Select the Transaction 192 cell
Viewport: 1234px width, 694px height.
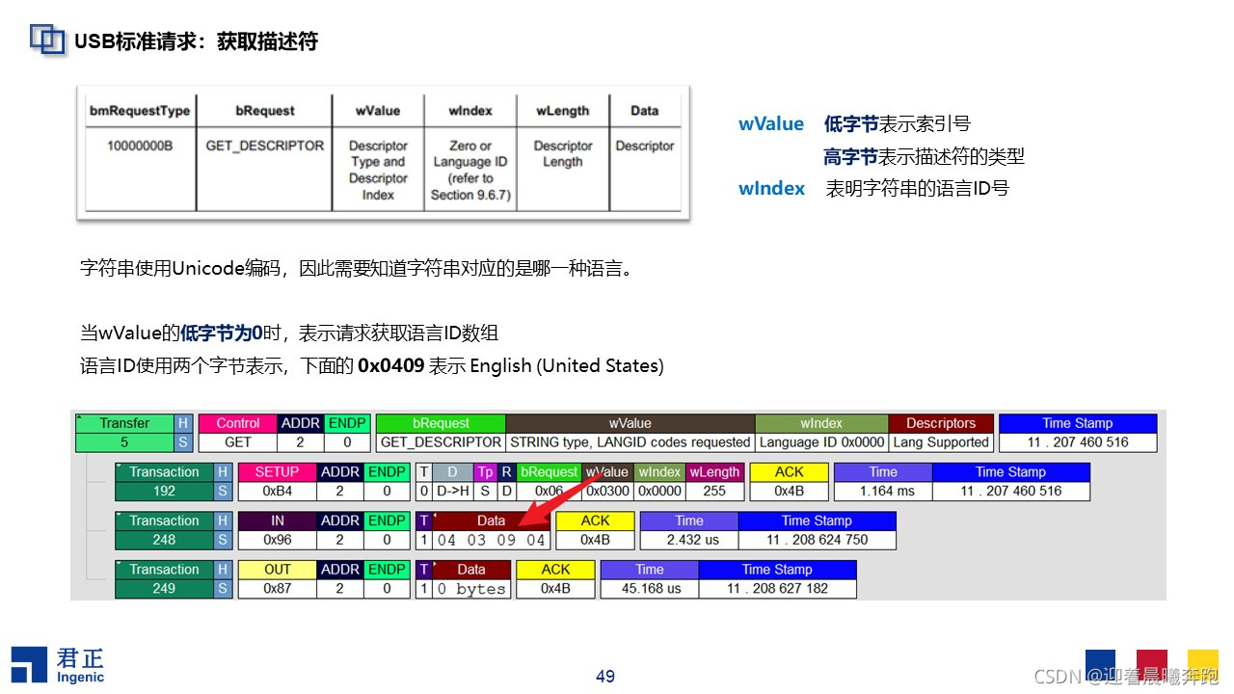[x=164, y=481]
